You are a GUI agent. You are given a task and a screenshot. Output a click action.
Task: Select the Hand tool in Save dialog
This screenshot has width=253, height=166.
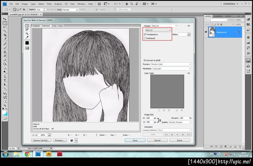[27, 26]
